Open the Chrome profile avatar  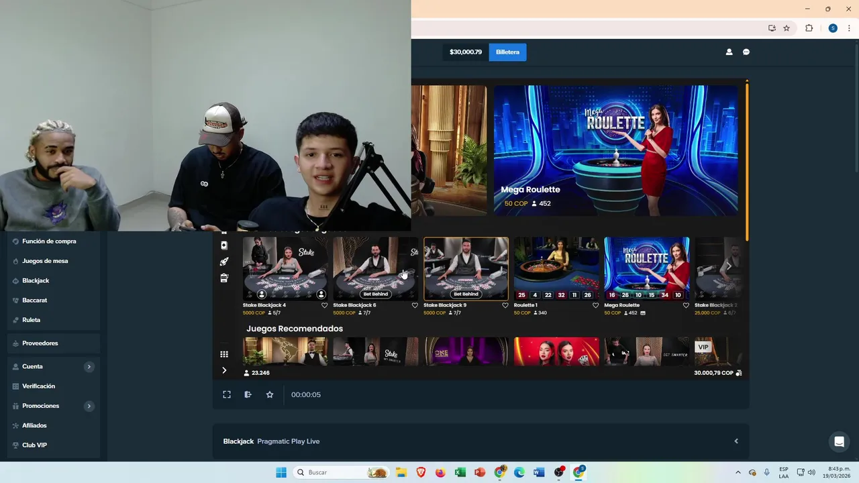point(833,28)
